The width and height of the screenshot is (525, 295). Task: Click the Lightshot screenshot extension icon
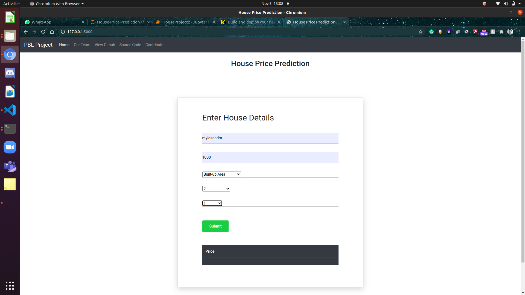pos(475,32)
